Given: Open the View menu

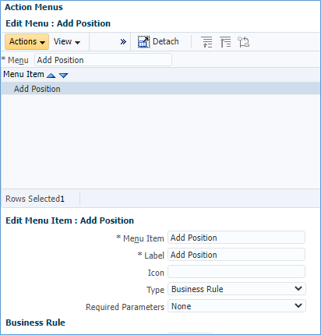Looking at the screenshot, I should [67, 41].
